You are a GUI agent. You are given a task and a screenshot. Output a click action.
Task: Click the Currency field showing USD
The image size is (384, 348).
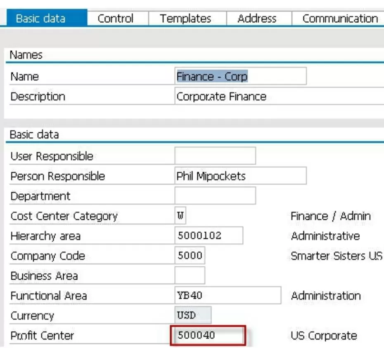tap(193, 315)
